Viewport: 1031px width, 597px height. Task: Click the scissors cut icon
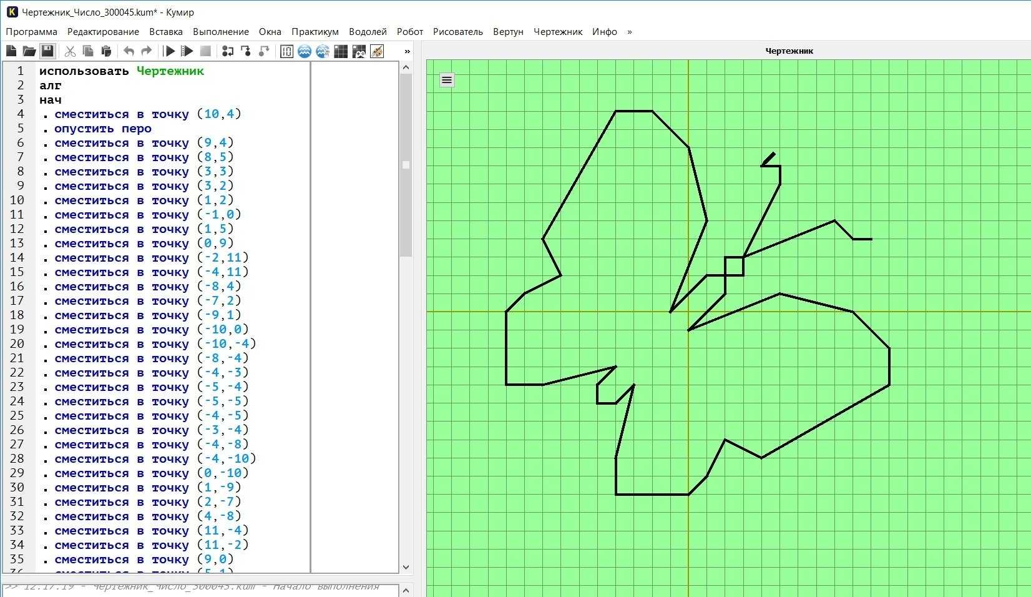click(70, 51)
